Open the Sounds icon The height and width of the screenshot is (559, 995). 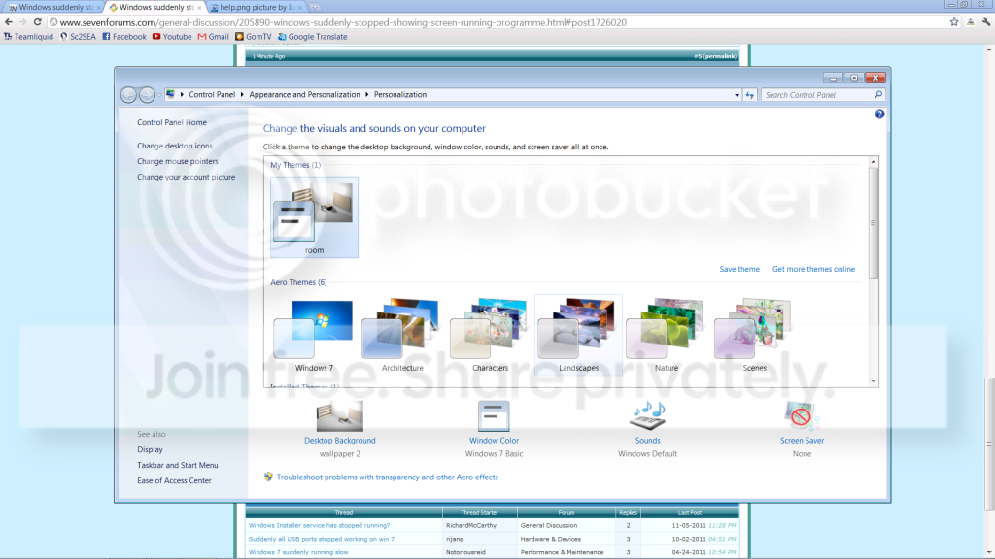tap(647, 417)
